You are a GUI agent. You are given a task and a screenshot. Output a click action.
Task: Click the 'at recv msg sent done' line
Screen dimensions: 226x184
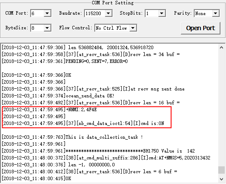pos(93,89)
